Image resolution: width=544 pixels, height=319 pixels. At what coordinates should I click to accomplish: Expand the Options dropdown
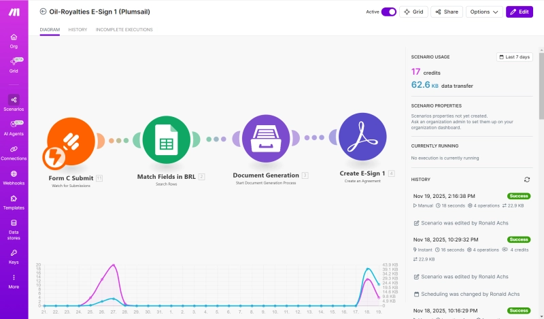coord(484,12)
